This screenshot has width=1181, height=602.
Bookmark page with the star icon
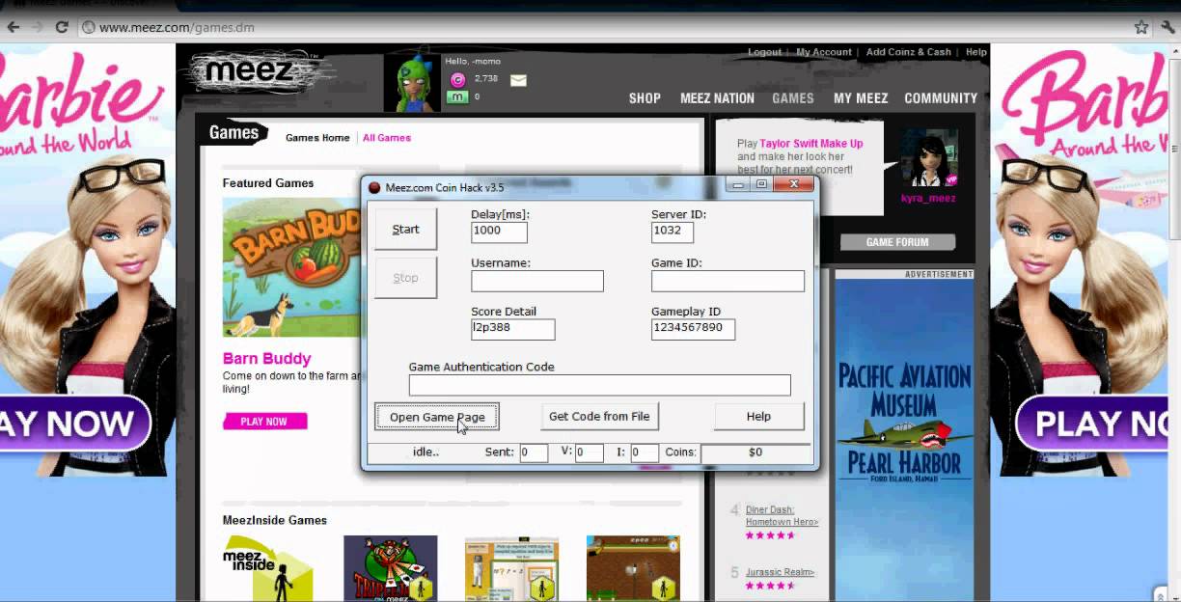click(x=1141, y=27)
